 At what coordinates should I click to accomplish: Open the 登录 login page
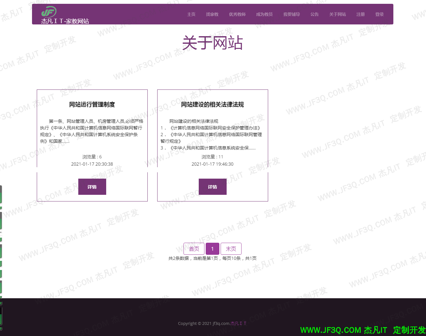point(379,14)
